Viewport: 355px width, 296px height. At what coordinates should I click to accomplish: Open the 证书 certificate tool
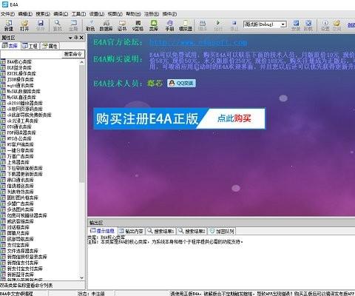(x=122, y=25)
